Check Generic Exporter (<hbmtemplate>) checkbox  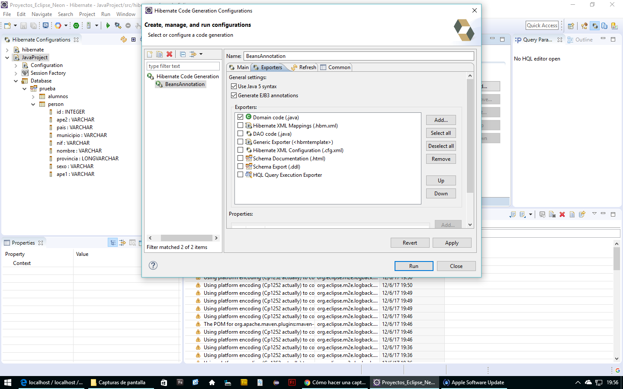click(241, 142)
